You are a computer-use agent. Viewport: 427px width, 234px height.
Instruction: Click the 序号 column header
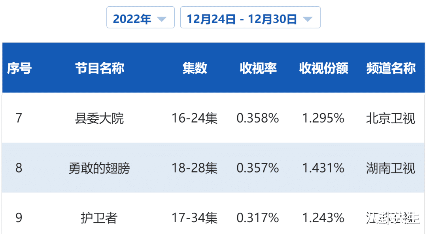tap(18, 68)
